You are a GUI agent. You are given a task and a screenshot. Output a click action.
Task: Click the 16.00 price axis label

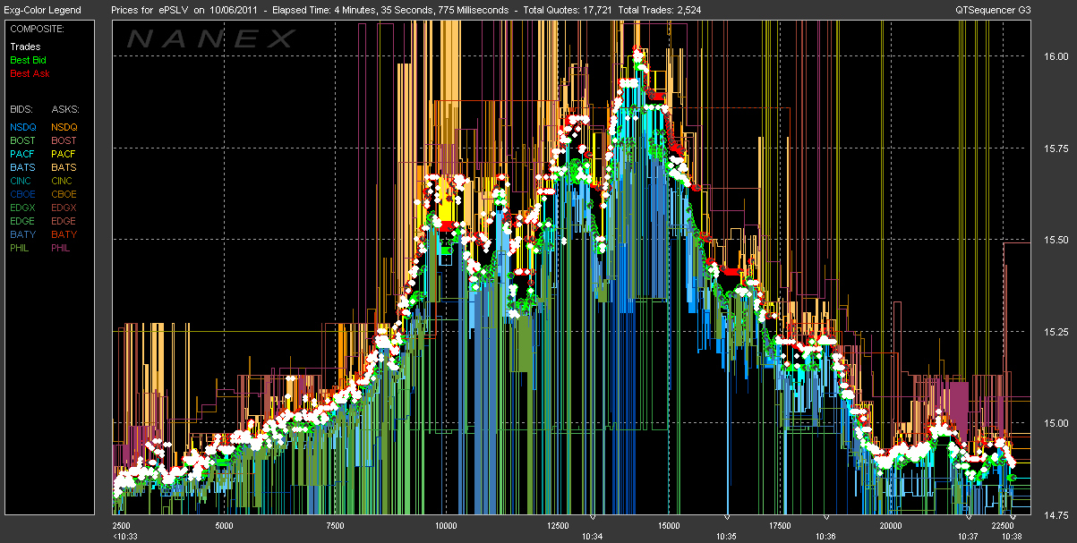(x=1055, y=56)
